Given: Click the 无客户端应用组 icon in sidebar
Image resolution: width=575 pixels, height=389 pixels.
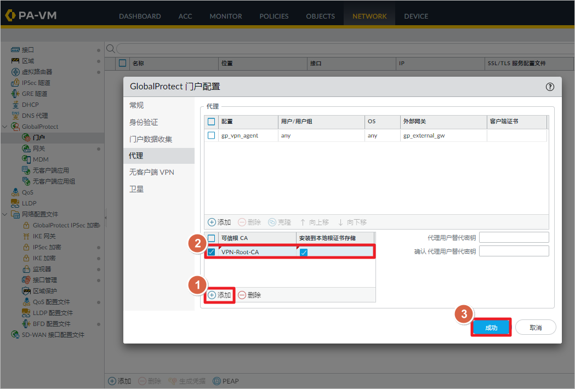Looking at the screenshot, I should click(x=26, y=181).
